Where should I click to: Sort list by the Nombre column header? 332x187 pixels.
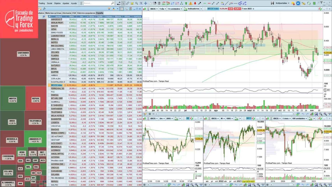[59, 16]
